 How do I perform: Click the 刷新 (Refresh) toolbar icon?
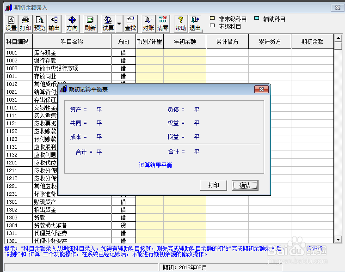click(90, 24)
